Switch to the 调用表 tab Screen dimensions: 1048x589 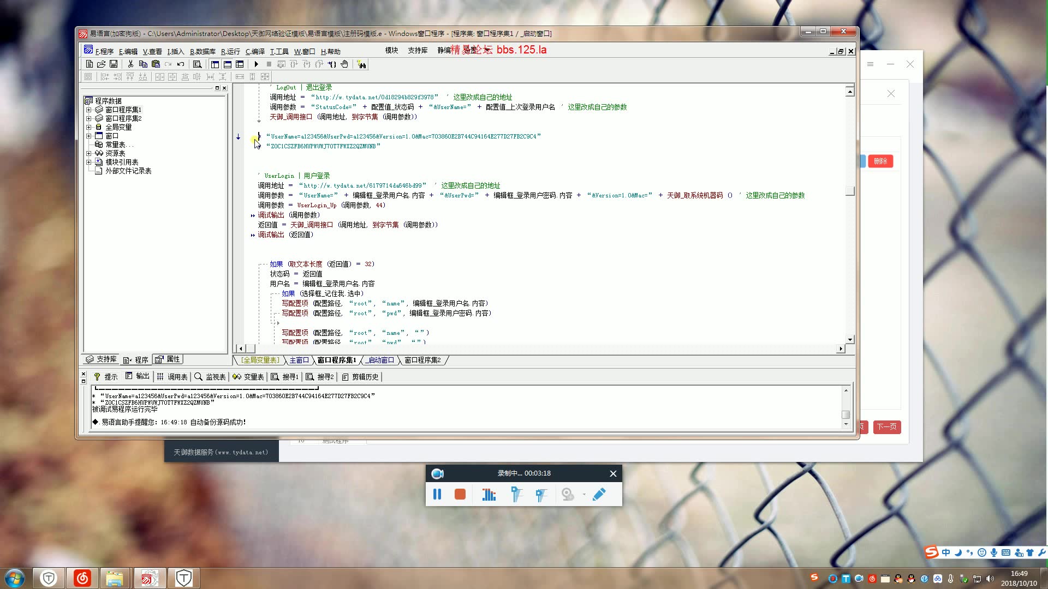(x=172, y=377)
